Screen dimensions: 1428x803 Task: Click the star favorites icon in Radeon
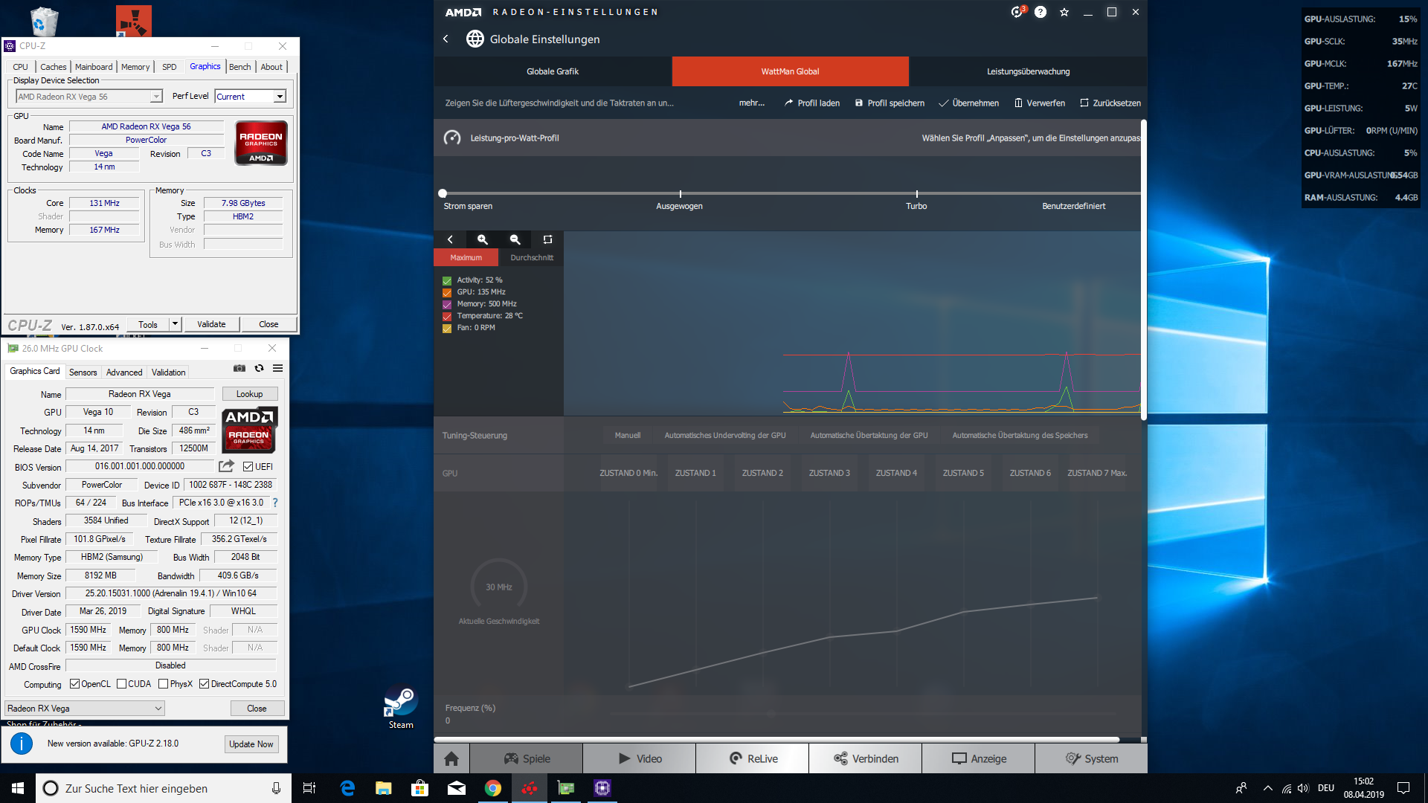1064,12
